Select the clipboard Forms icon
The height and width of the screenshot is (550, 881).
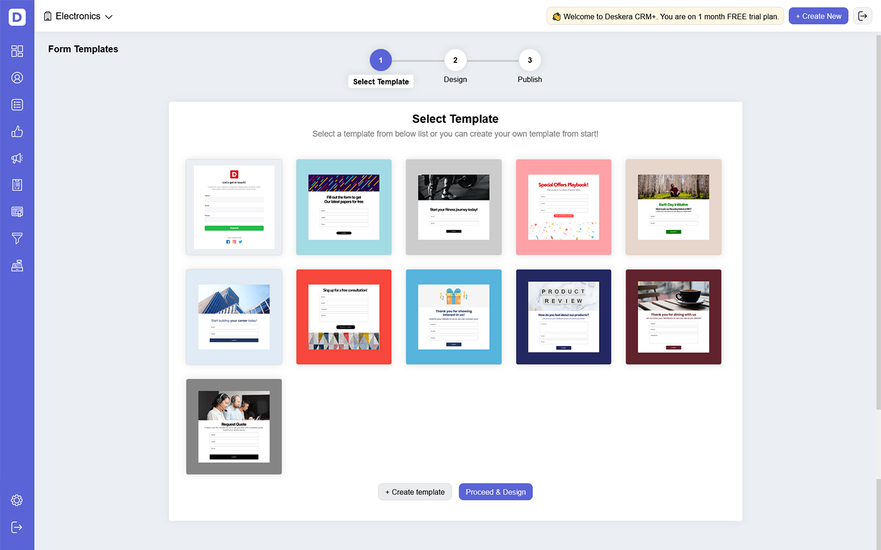point(17,185)
